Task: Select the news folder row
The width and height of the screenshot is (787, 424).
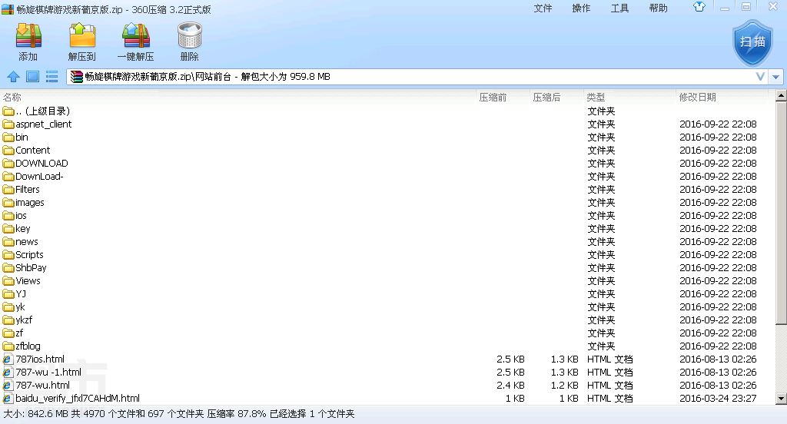Action: (x=387, y=241)
